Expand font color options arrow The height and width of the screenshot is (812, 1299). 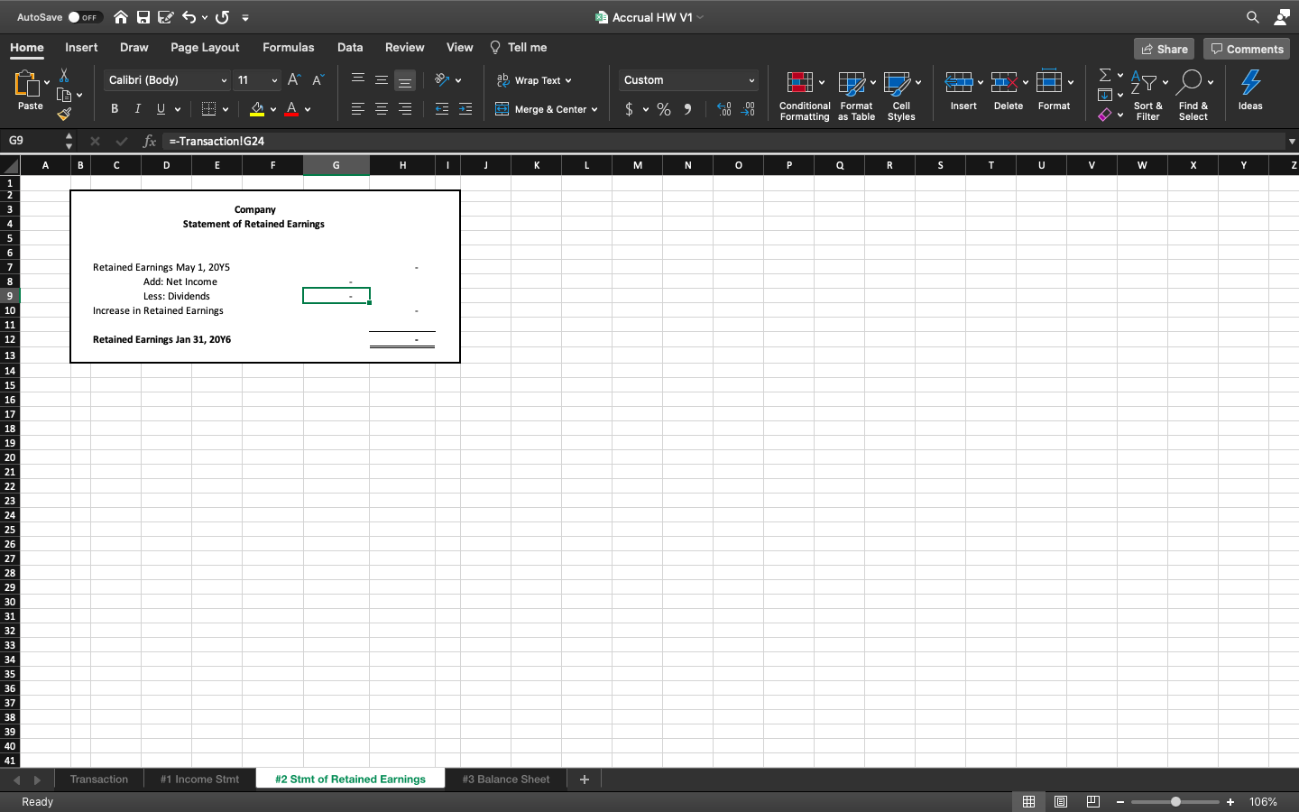click(x=308, y=109)
